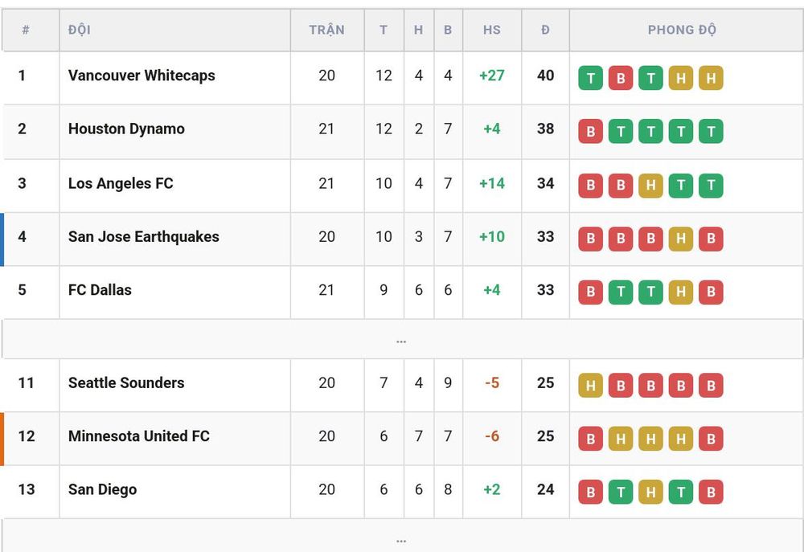804x552 pixels.
Task: Open the Houston Dynamo team link
Action: coord(126,129)
